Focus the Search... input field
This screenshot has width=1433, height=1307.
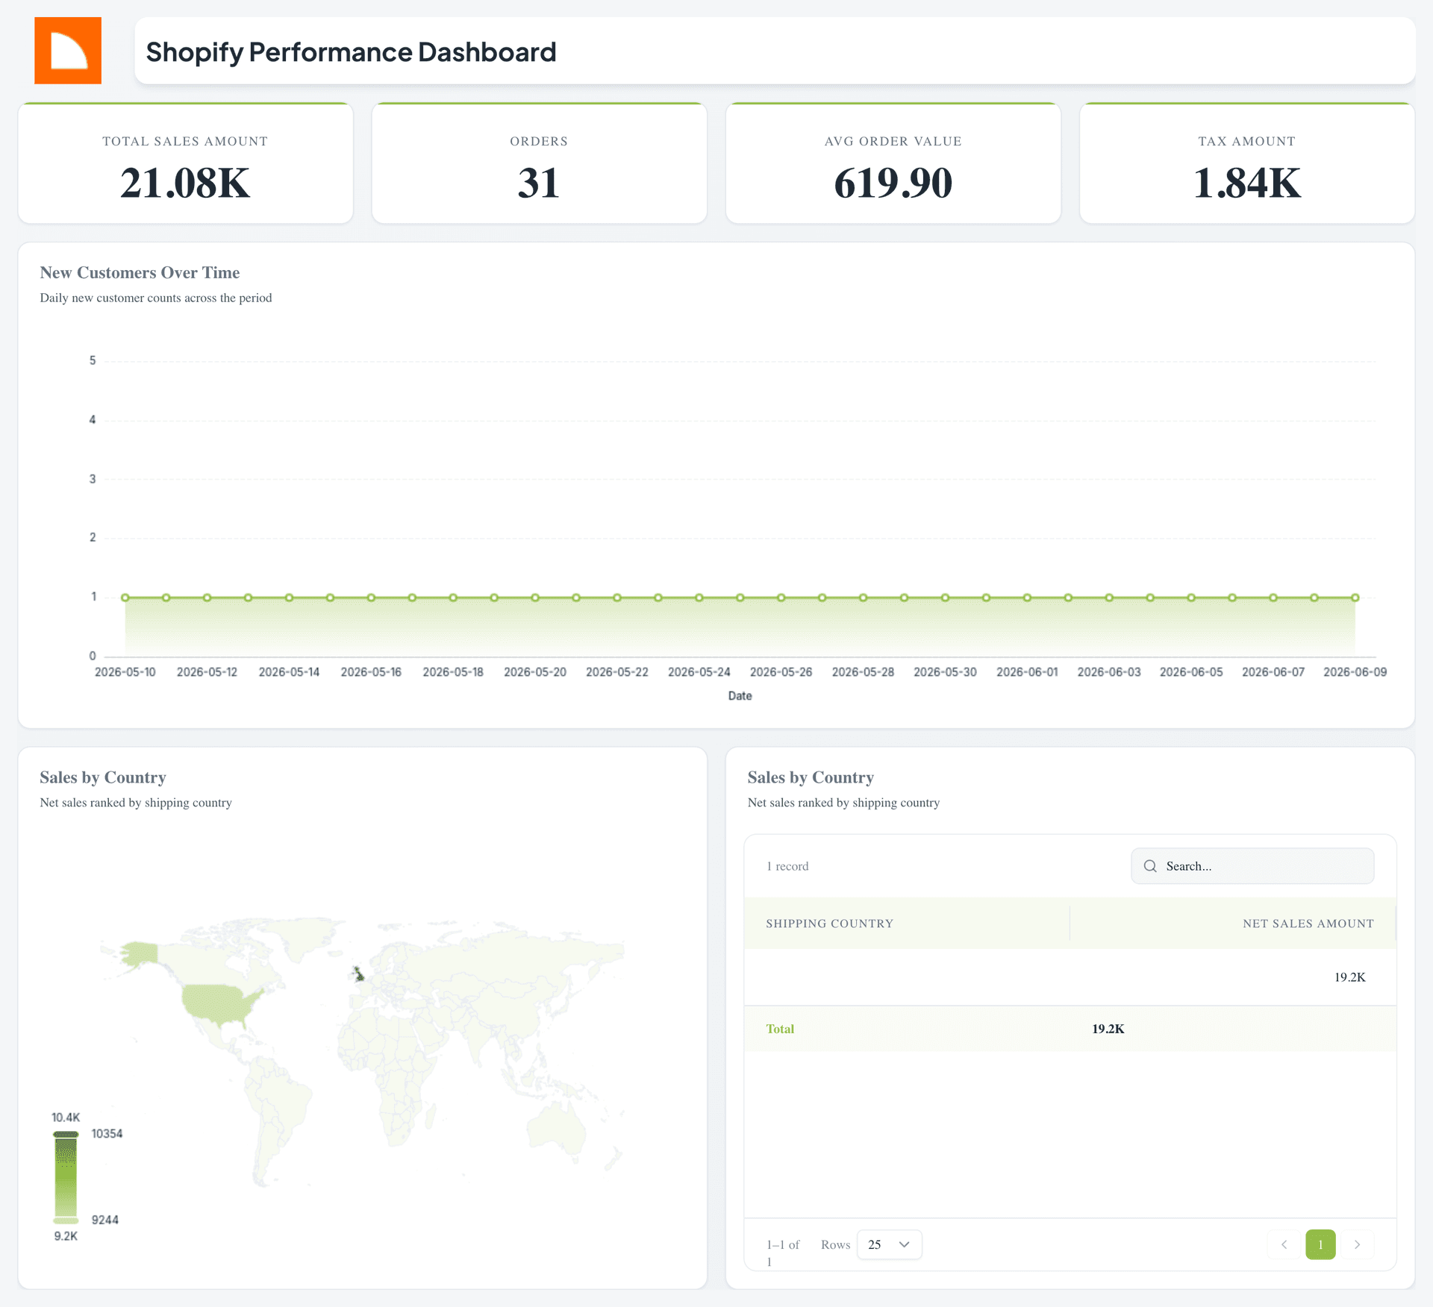tap(1252, 866)
